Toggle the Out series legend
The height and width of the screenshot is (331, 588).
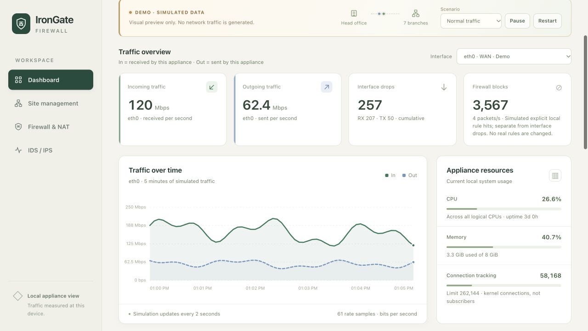[409, 175]
